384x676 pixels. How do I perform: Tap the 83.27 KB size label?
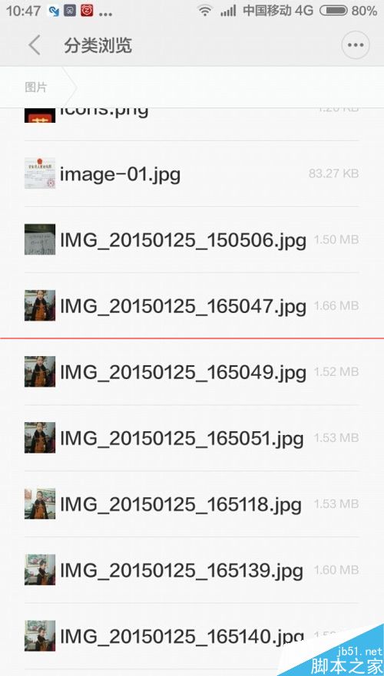(x=333, y=173)
